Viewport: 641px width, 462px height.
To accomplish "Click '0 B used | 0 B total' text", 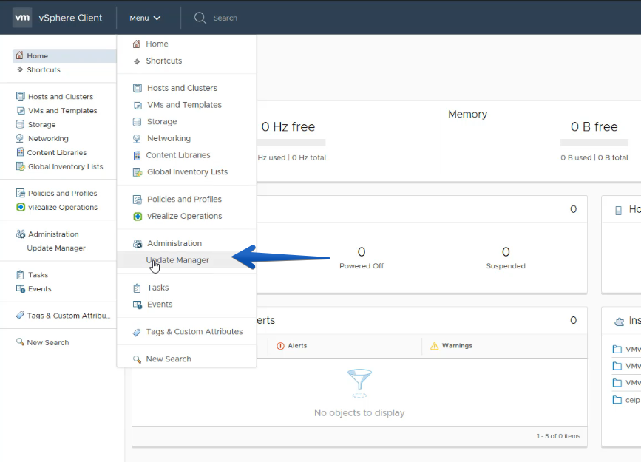I will [x=594, y=157].
